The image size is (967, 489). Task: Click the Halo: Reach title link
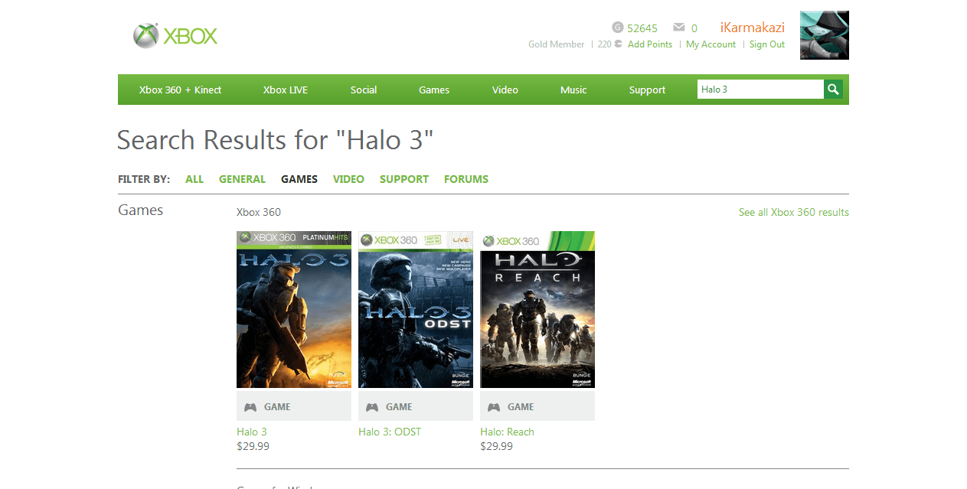(x=507, y=432)
